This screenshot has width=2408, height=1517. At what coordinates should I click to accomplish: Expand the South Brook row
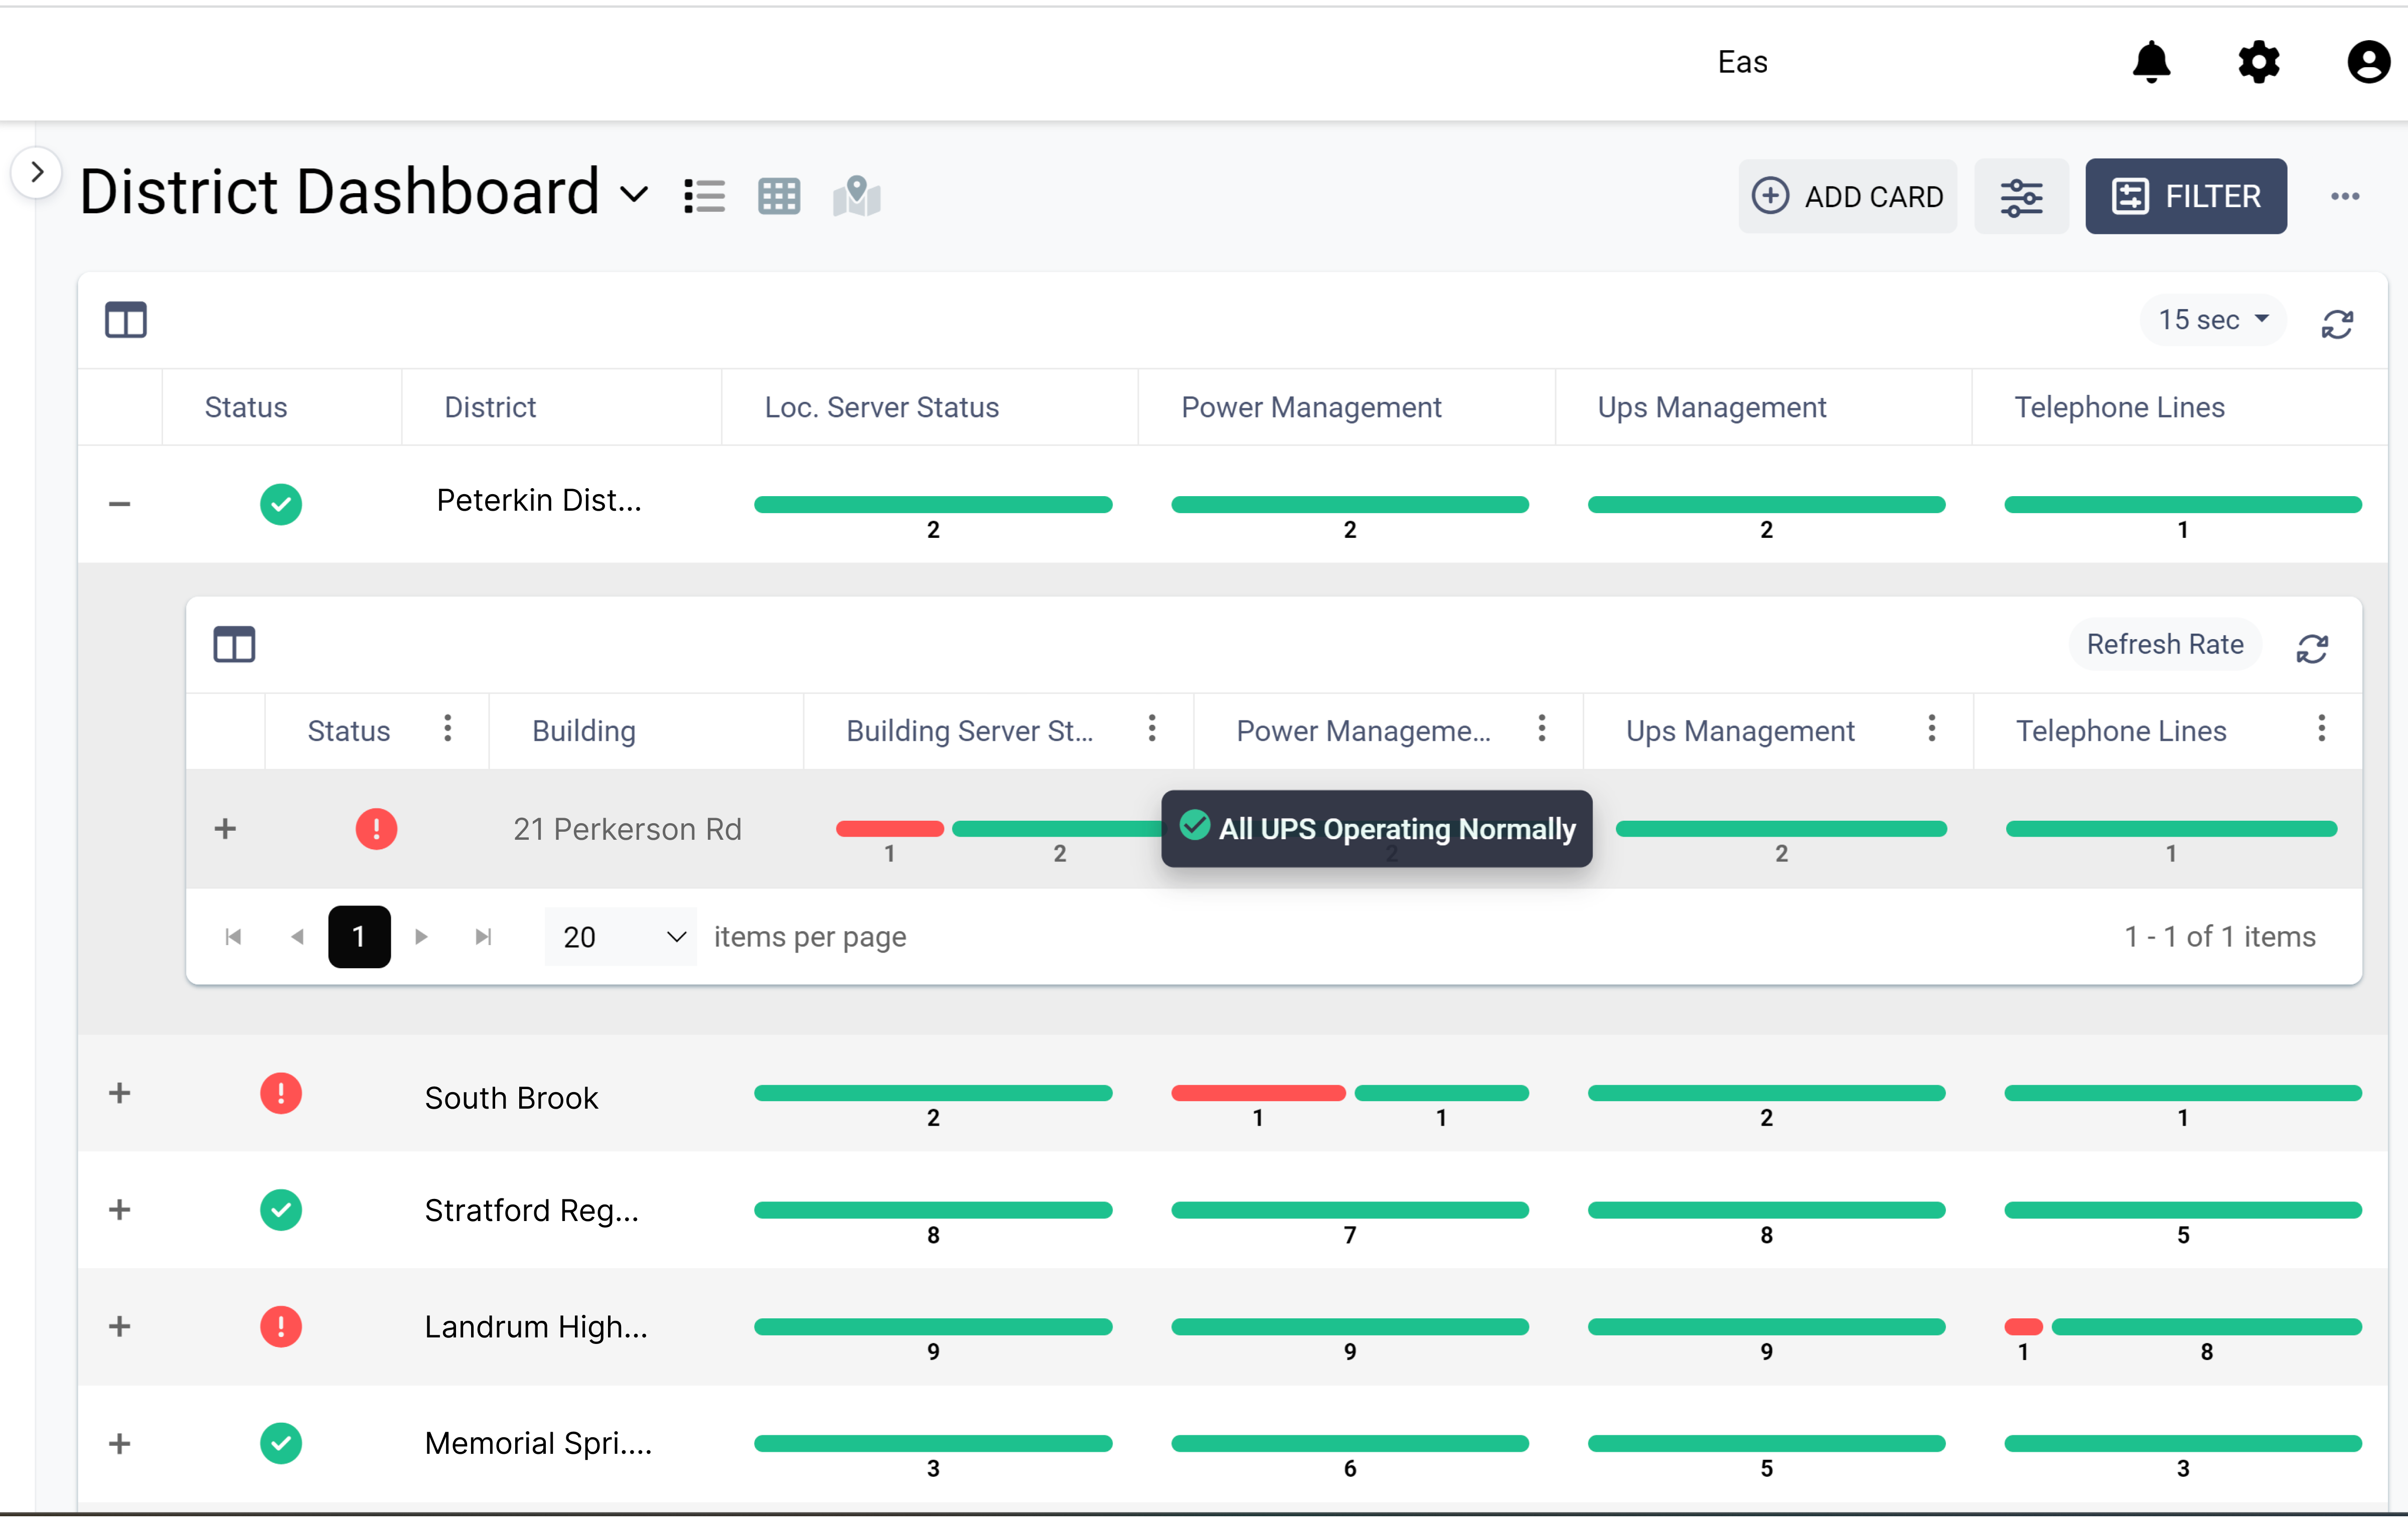coord(119,1093)
